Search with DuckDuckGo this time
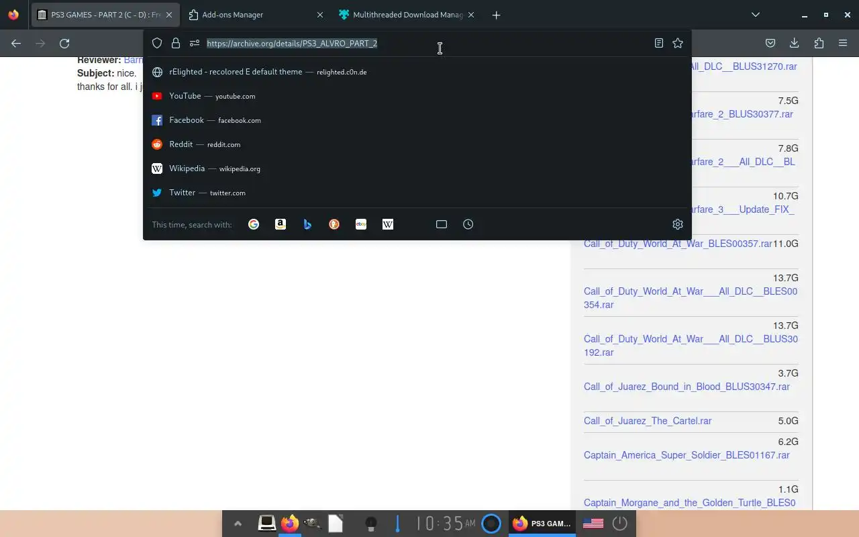The width and height of the screenshot is (859, 537). click(334, 224)
